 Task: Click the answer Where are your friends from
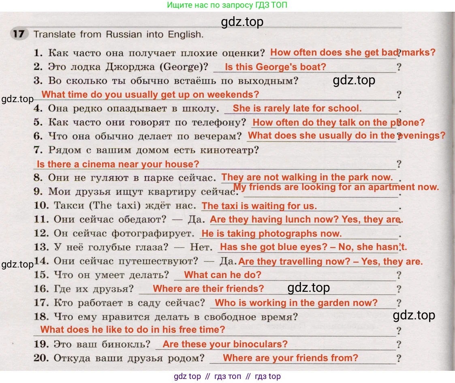[x=290, y=358]
